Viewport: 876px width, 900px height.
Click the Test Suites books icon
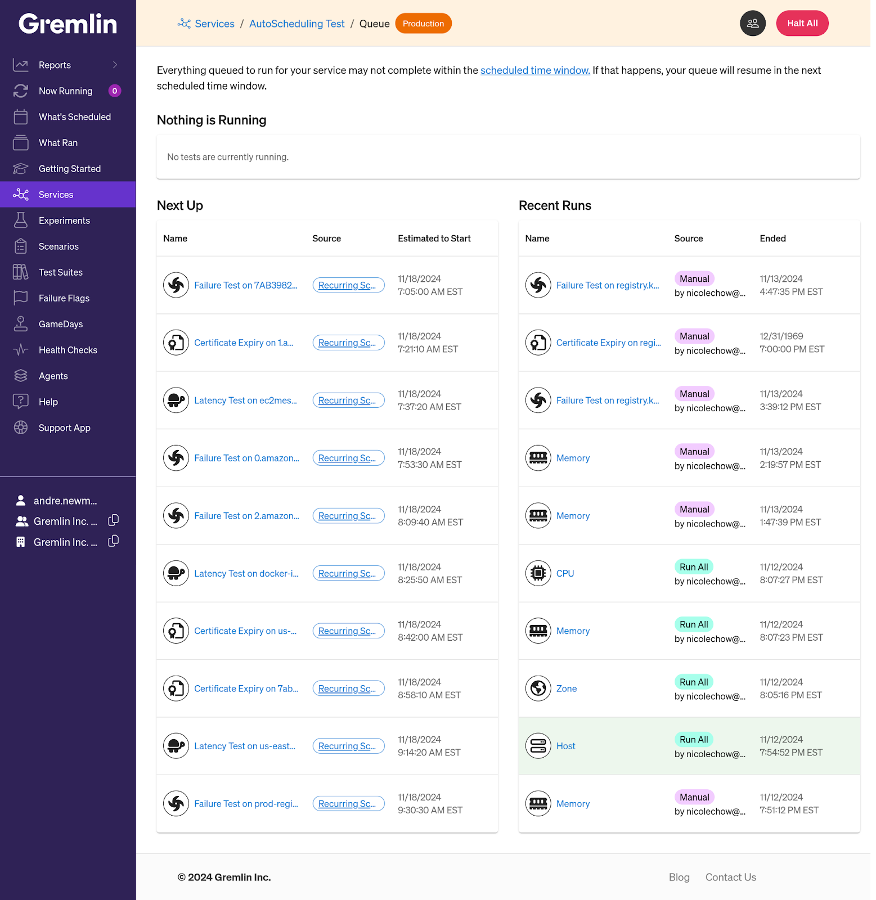(21, 272)
